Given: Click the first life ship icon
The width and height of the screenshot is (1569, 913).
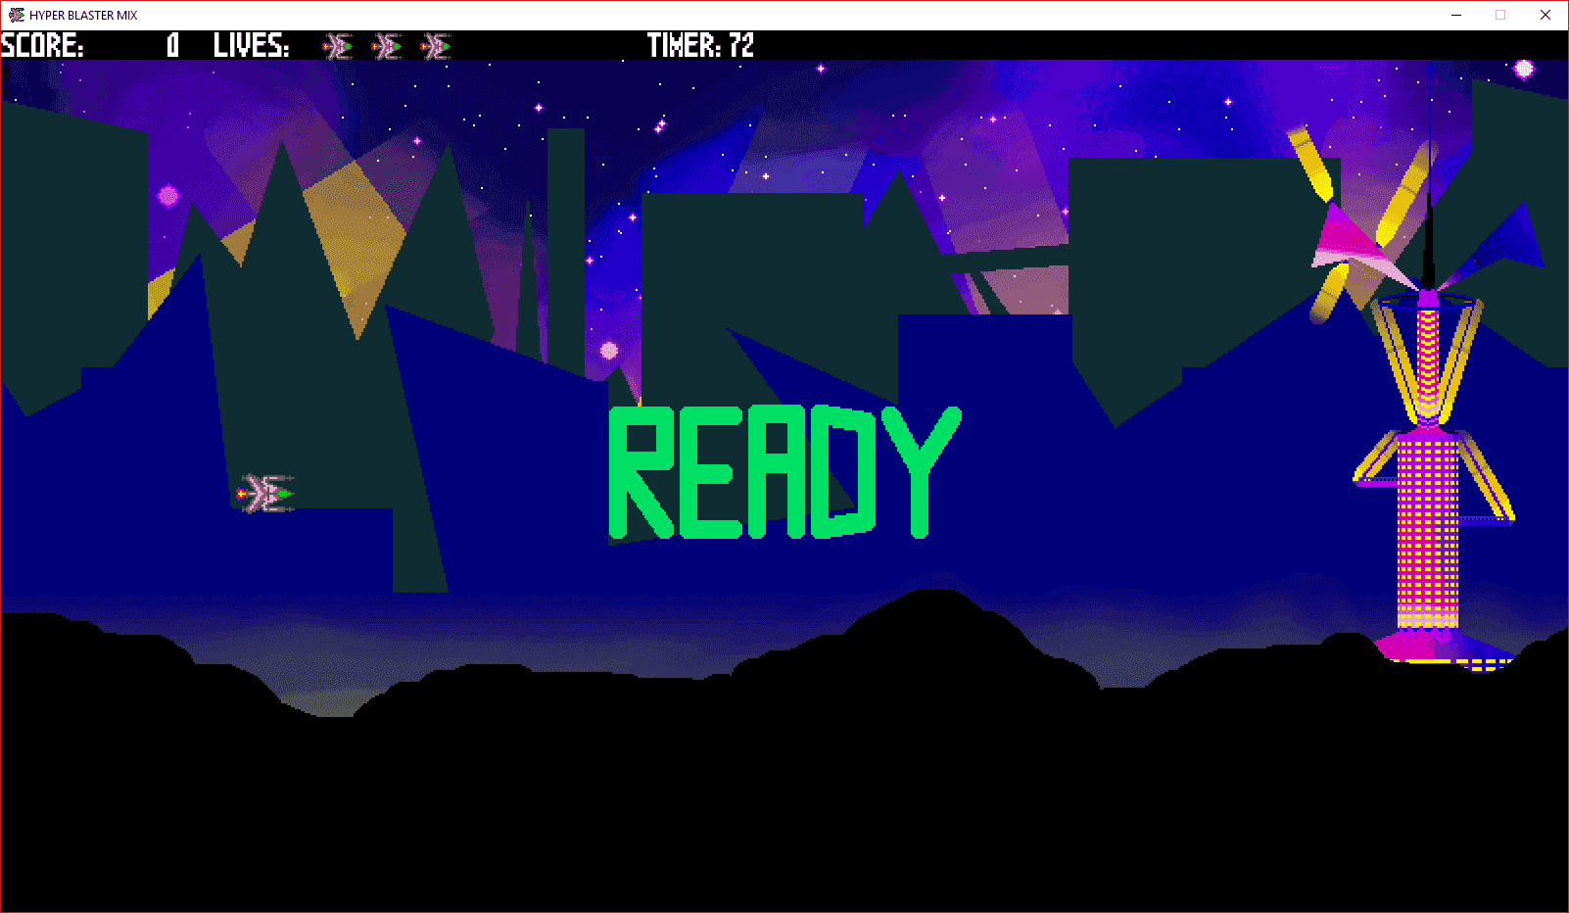Looking at the screenshot, I should click(338, 46).
